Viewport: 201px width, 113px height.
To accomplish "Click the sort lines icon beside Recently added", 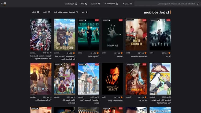I will click(x=77, y=12).
